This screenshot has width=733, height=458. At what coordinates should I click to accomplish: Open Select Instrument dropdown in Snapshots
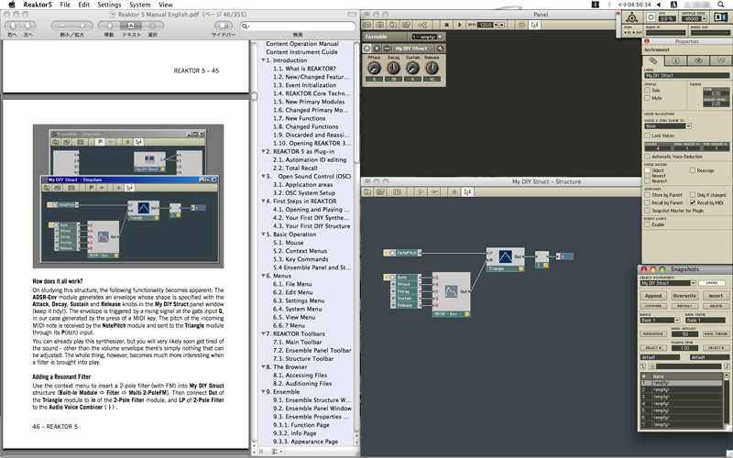[668, 283]
